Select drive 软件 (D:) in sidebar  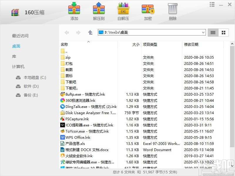(x=27, y=86)
